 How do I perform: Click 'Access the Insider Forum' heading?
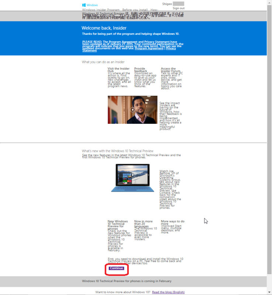coord(171,70)
